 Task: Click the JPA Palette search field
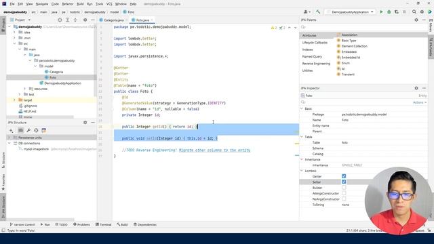coord(363,27)
